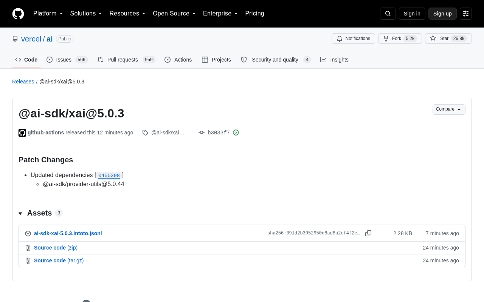The height and width of the screenshot is (302, 484).
Task: Open the ai repository link
Action: [50, 39]
